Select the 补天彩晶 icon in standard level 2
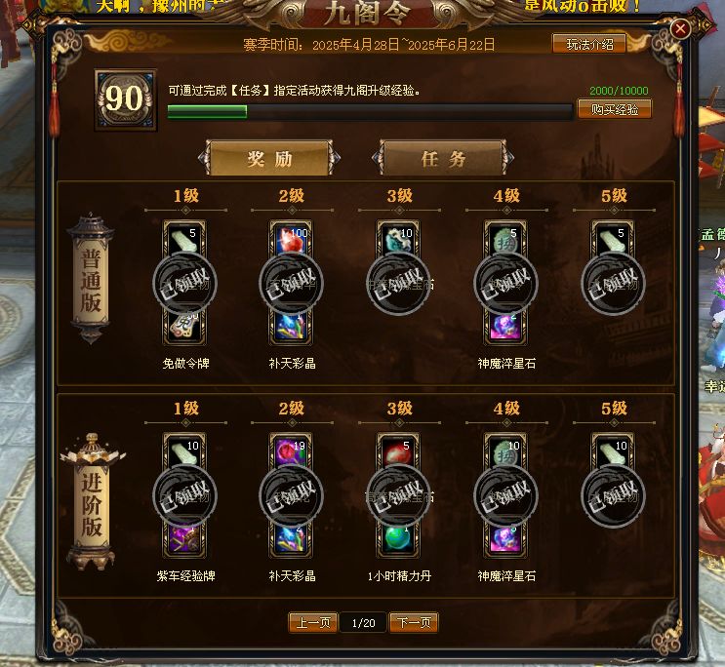Screen dimensions: 725x667 pos(292,328)
